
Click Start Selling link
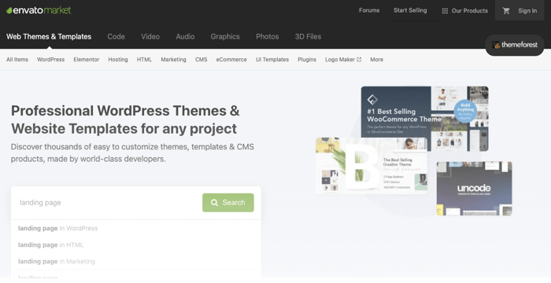410,10
